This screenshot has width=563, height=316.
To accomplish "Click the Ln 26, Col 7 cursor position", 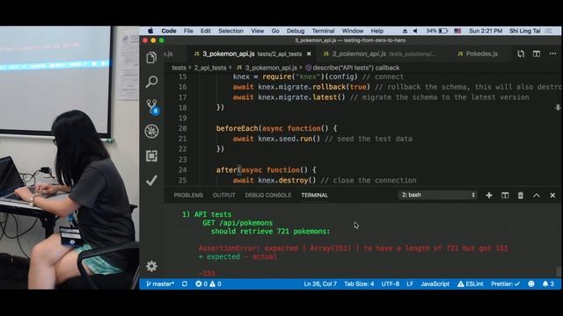I will point(320,284).
